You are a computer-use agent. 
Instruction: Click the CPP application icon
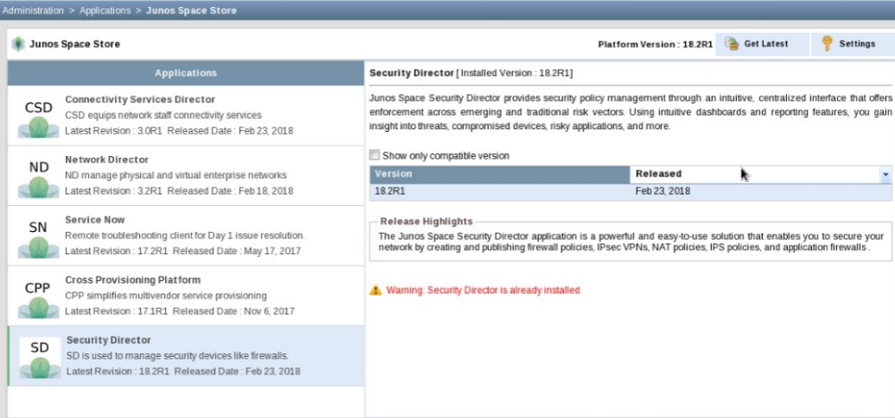(39, 296)
